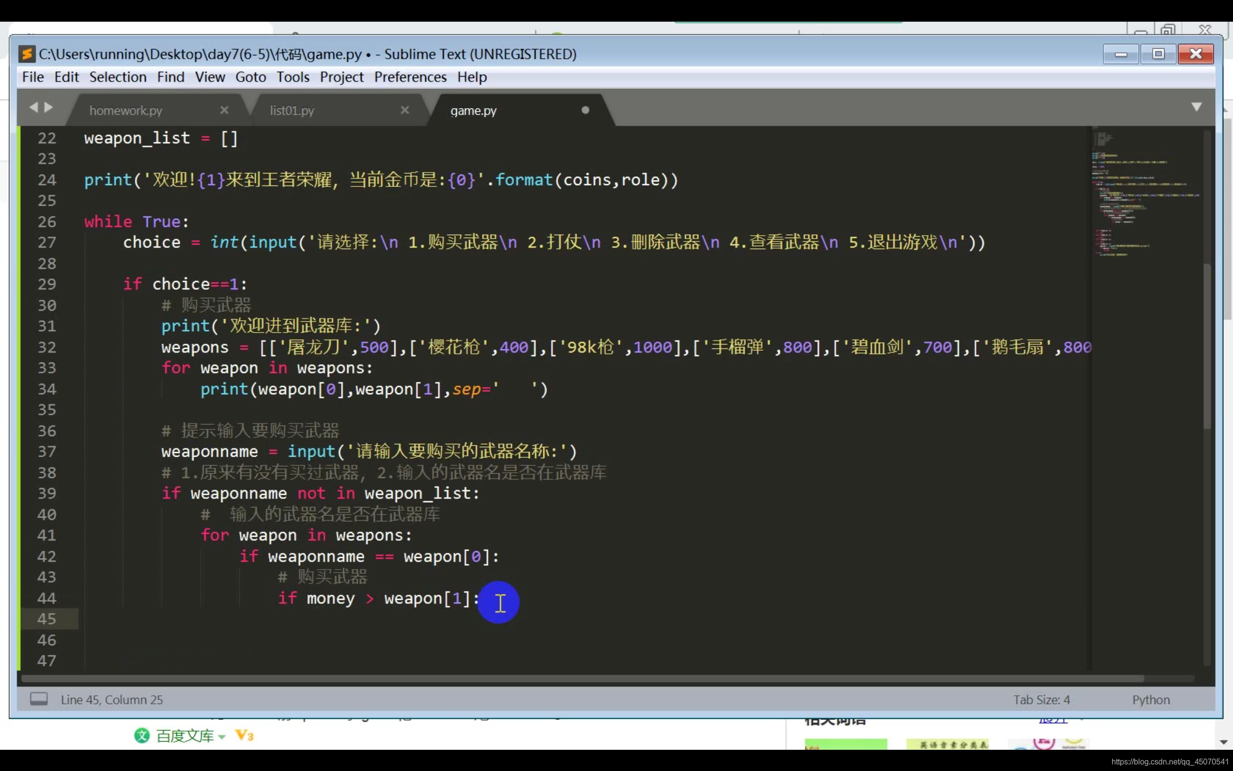Viewport: 1233px width, 771px height.
Task: Click the previous tab left arrow
Action: pos(34,107)
